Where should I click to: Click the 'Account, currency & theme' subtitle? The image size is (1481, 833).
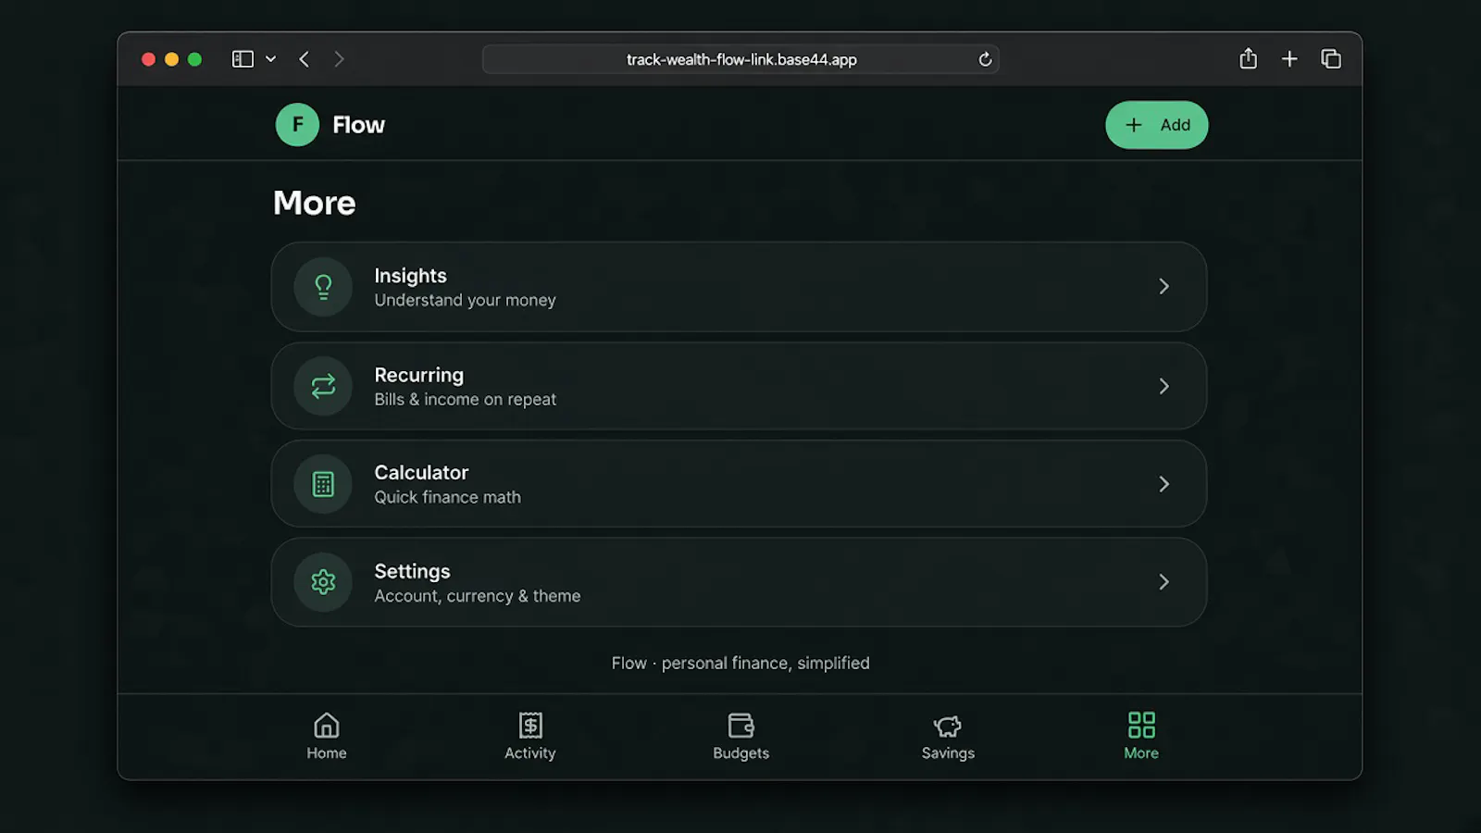pyautogui.click(x=477, y=596)
